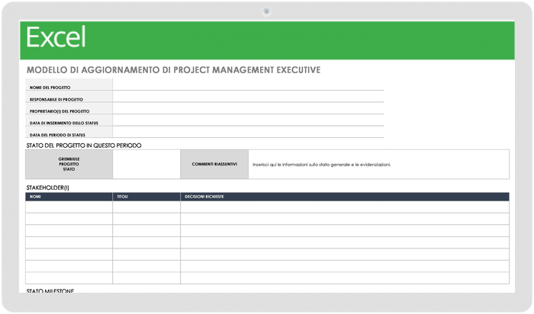534x314 pixels.
Task: Select the Proprietario(i) del Progetto value cell
Action: [x=248, y=111]
